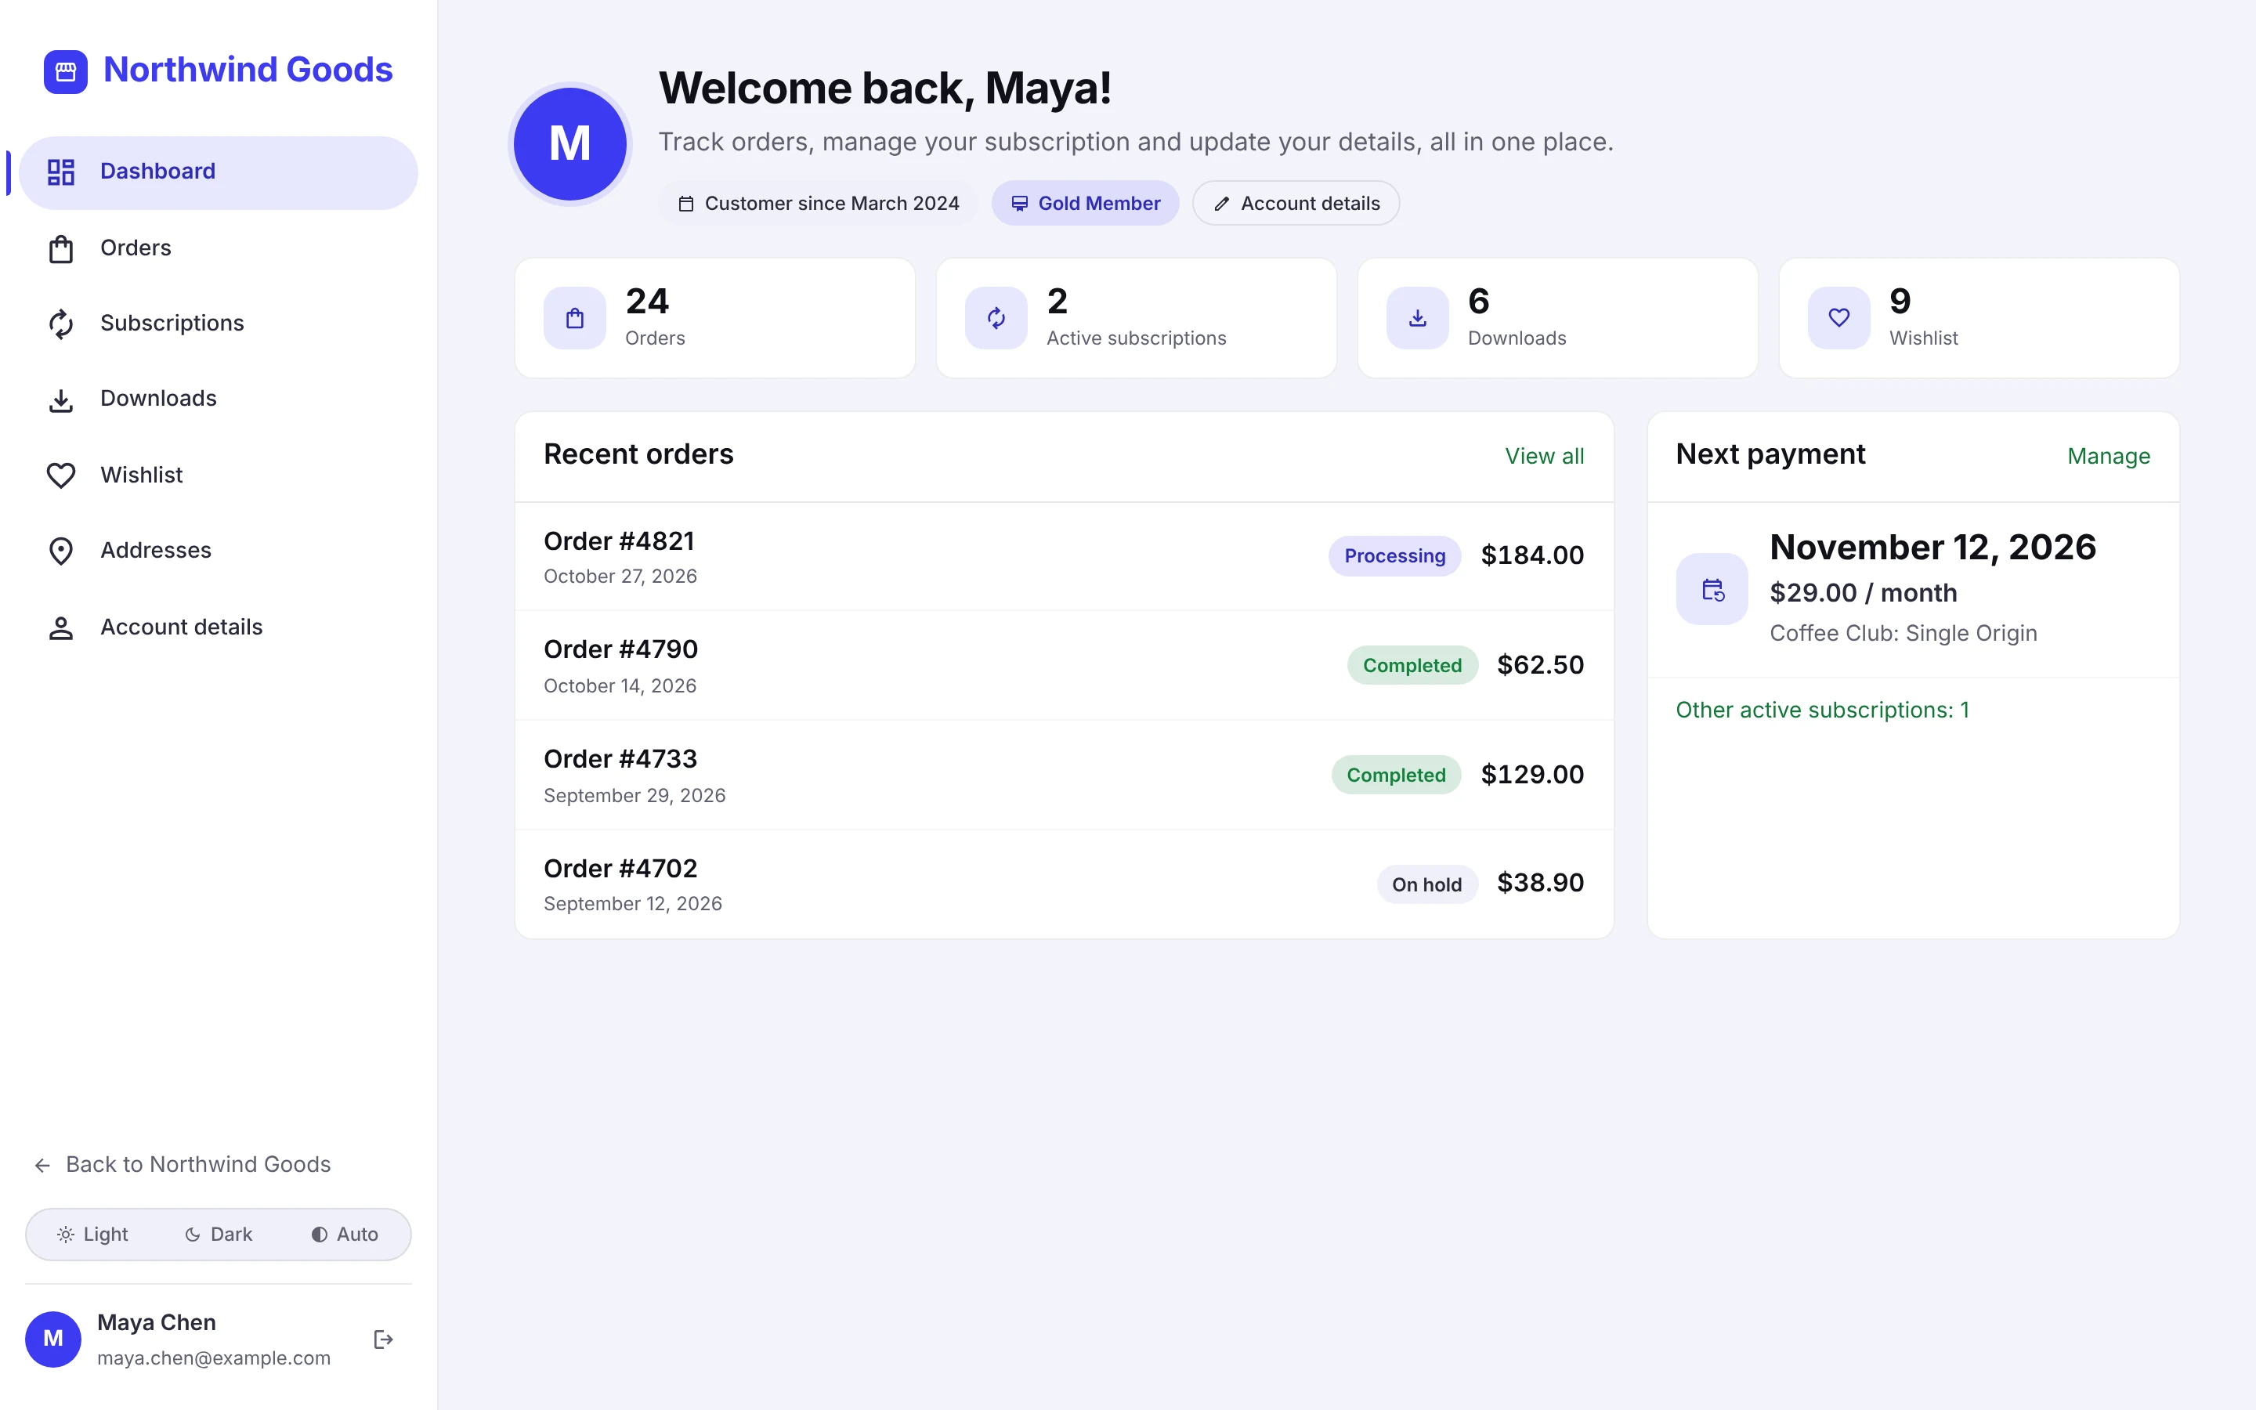This screenshot has height=1410, width=2256.
Task: Click the Gold Member badge
Action: tap(1085, 204)
